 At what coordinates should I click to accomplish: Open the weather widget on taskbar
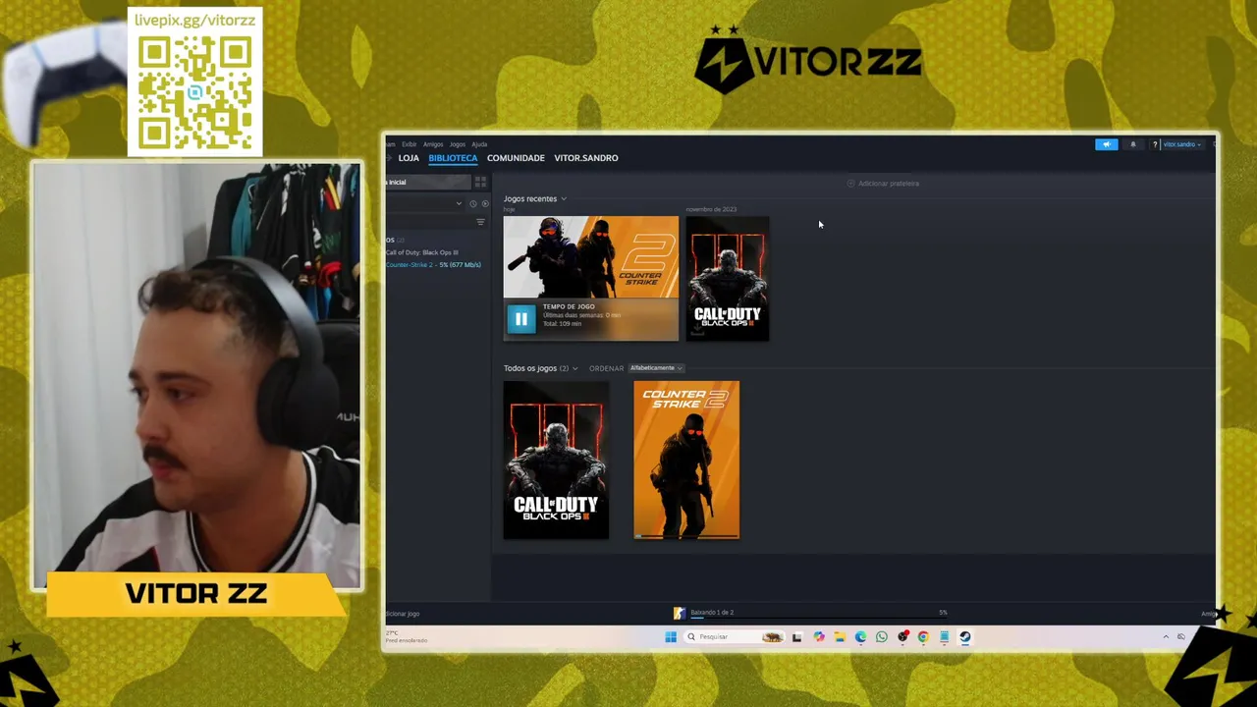click(406, 636)
